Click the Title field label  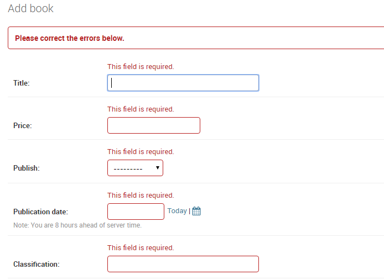(x=22, y=83)
